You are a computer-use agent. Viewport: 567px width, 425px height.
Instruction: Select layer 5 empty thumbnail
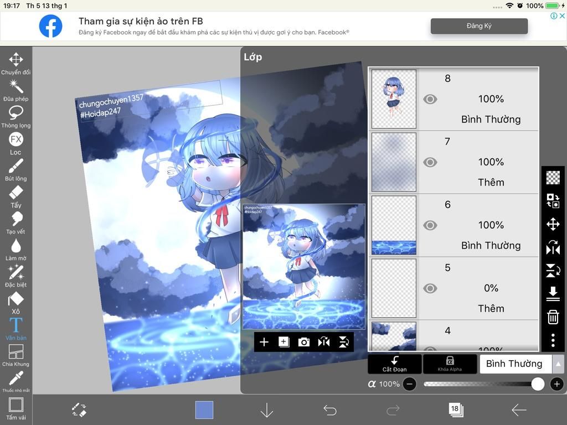click(x=394, y=288)
